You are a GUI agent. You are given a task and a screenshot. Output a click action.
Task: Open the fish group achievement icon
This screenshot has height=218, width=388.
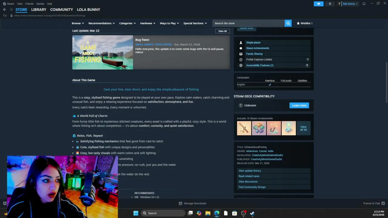pos(259,128)
